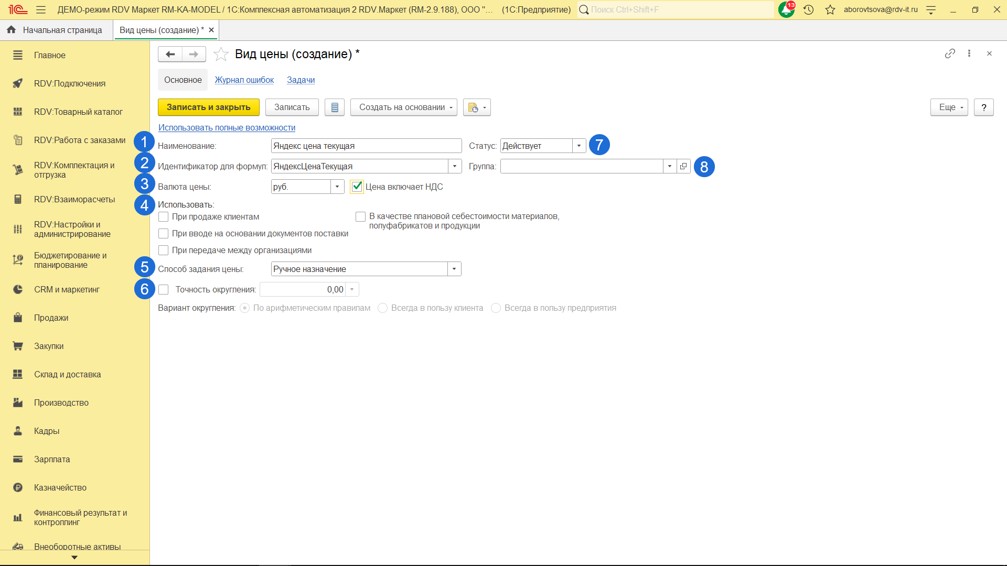
Task: Tick 'При передаче между организациями' checkbox
Action: click(164, 250)
